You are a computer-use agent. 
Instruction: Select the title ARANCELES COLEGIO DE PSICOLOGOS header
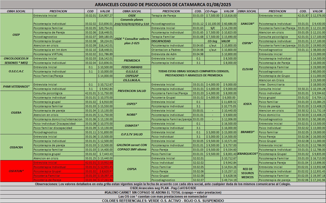click(x=163, y=5)
